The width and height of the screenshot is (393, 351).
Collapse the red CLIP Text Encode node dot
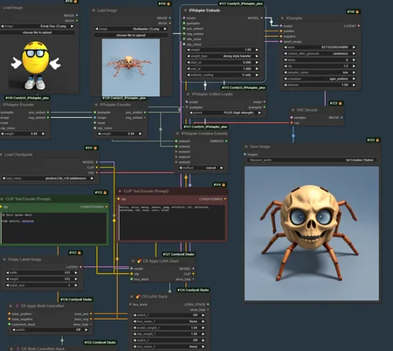click(x=120, y=191)
